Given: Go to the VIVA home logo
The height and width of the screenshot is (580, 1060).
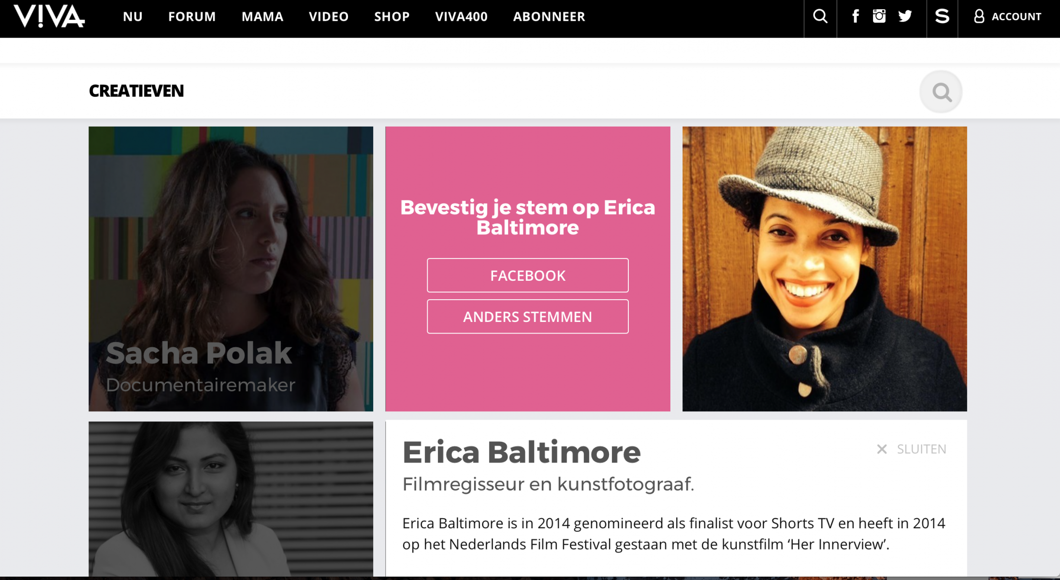Looking at the screenshot, I should pyautogui.click(x=49, y=16).
